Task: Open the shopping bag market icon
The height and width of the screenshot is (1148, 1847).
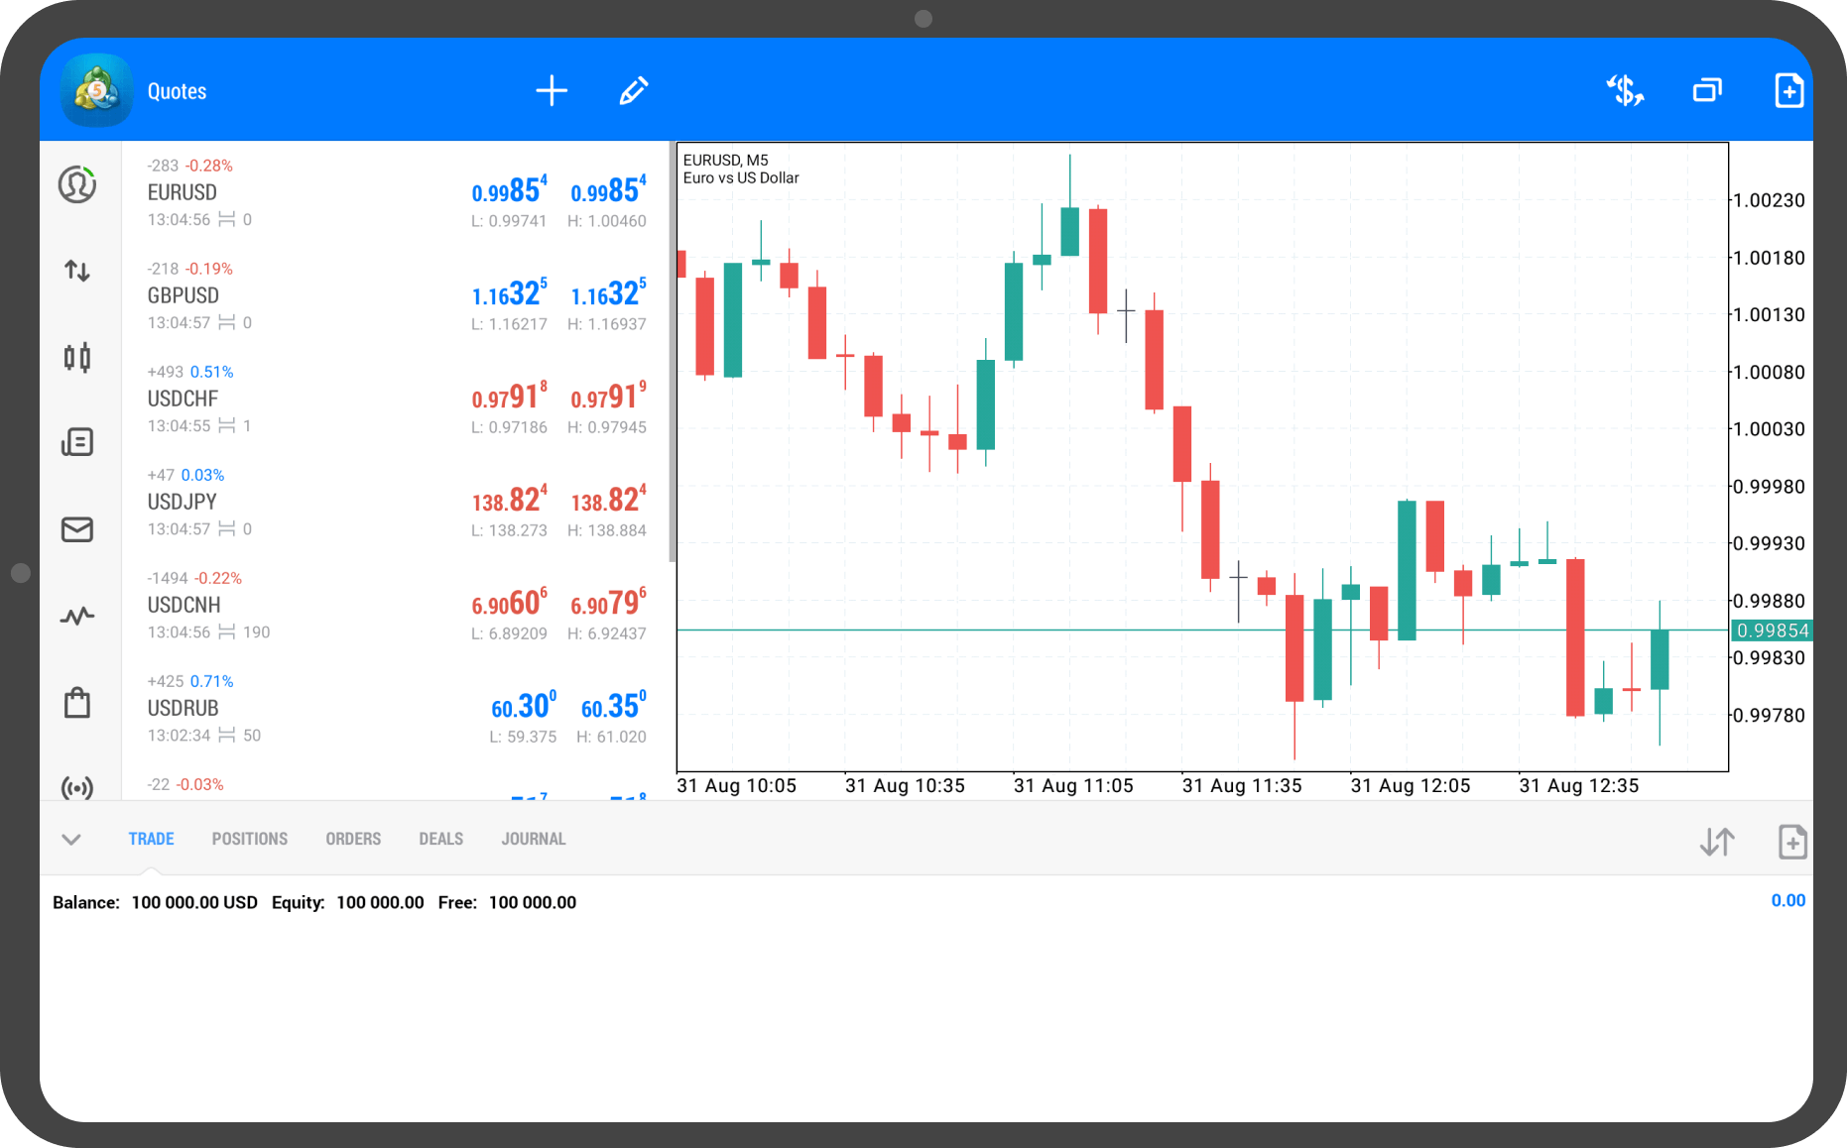Action: [x=77, y=703]
